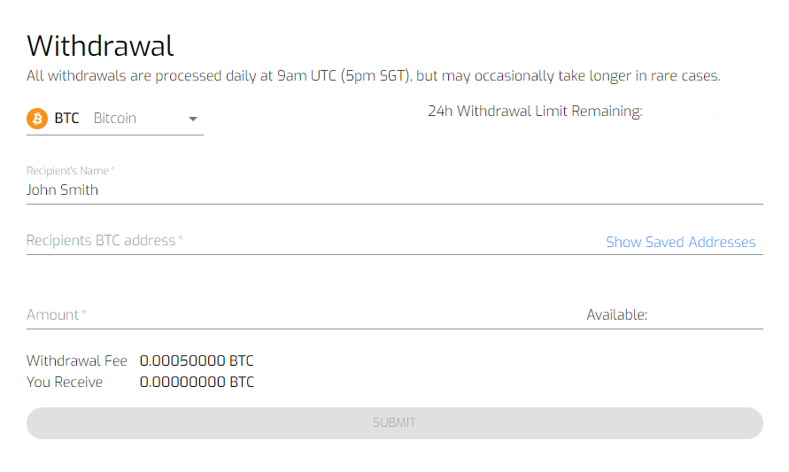The height and width of the screenshot is (472, 789).
Task: Click the You Receive label
Action: click(65, 382)
